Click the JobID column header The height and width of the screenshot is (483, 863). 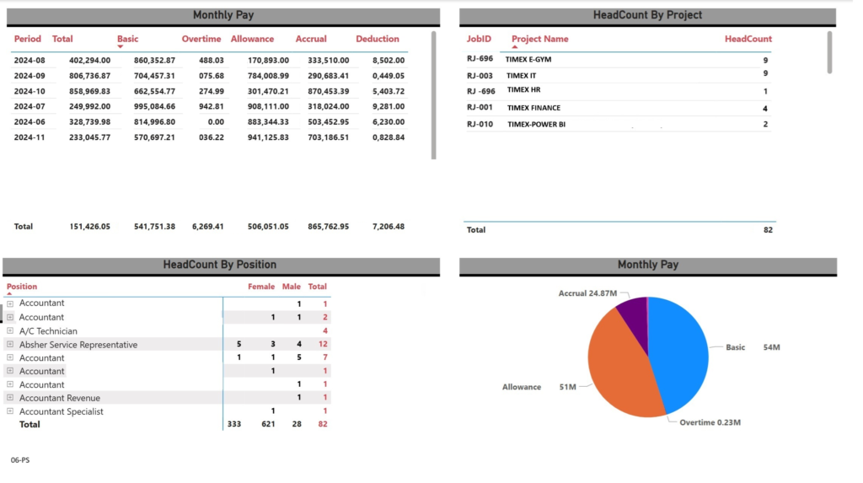(479, 39)
